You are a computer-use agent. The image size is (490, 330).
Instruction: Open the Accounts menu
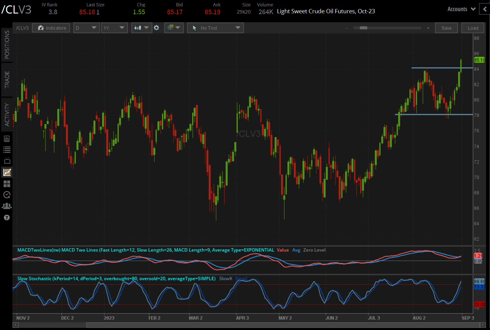coord(461,9)
